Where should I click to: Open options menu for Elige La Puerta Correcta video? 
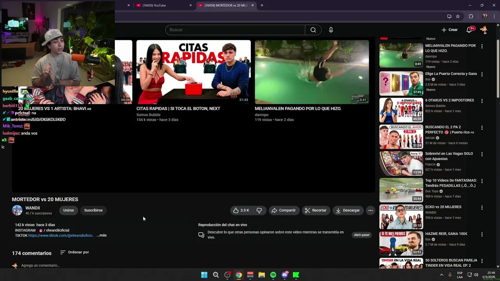click(x=482, y=75)
